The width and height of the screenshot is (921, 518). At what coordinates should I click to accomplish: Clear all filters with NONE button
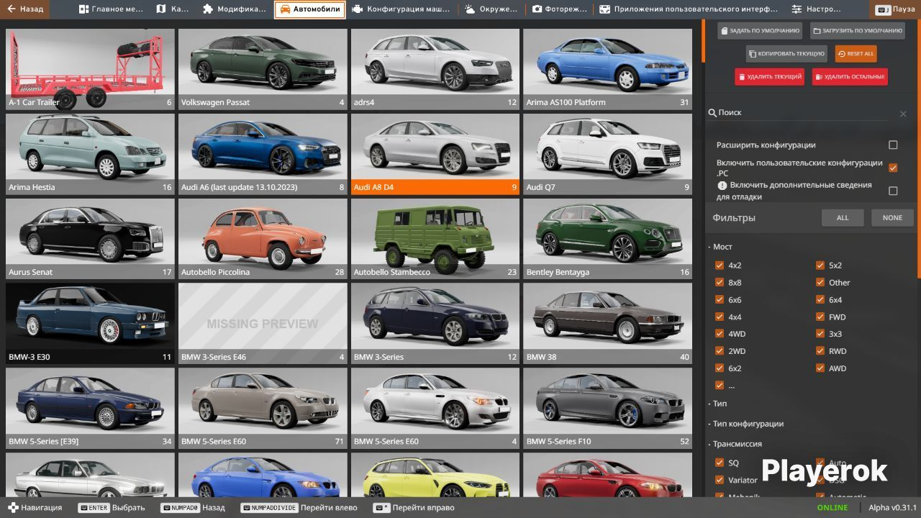(x=892, y=218)
